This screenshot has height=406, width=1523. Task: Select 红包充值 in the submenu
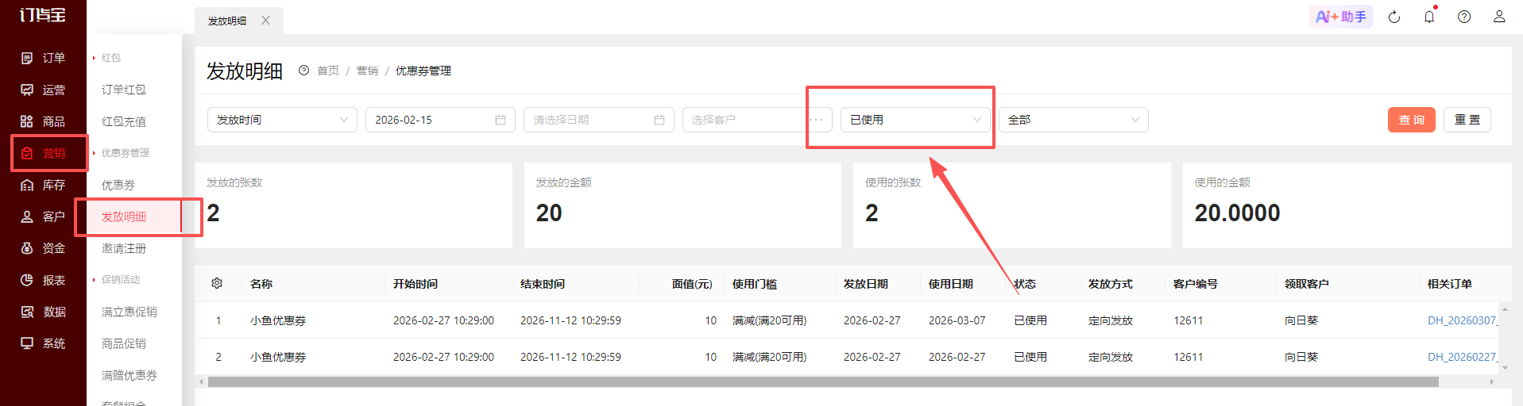pyautogui.click(x=123, y=121)
